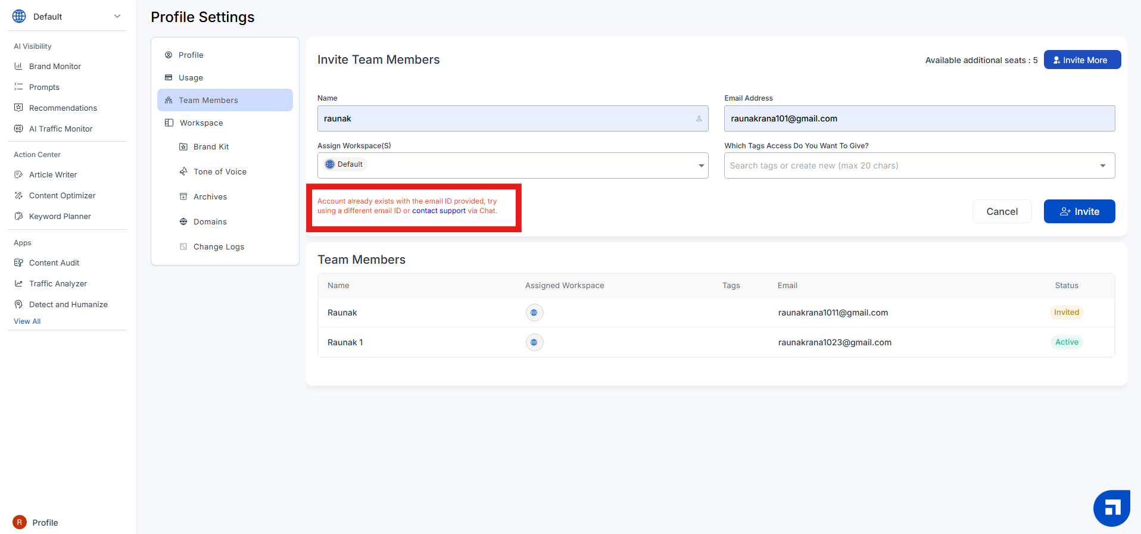Screen dimensions: 1141x534
Task: Open the Assign Workspace dropdown
Action: 701,165
